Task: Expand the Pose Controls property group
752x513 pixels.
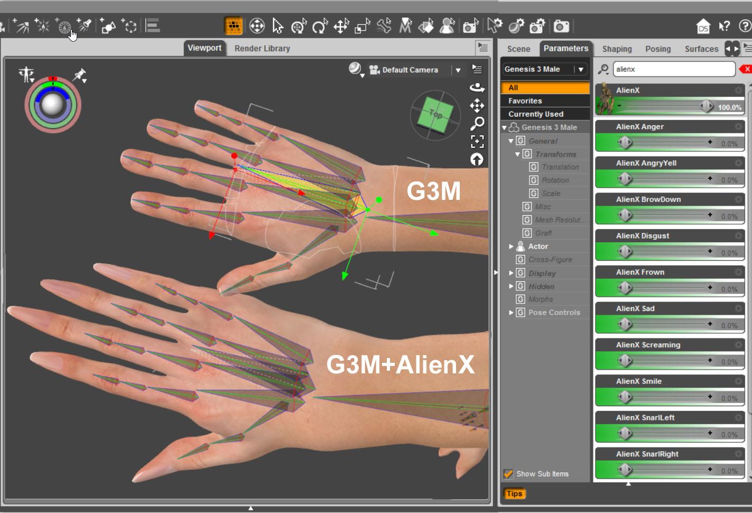Action: point(511,313)
